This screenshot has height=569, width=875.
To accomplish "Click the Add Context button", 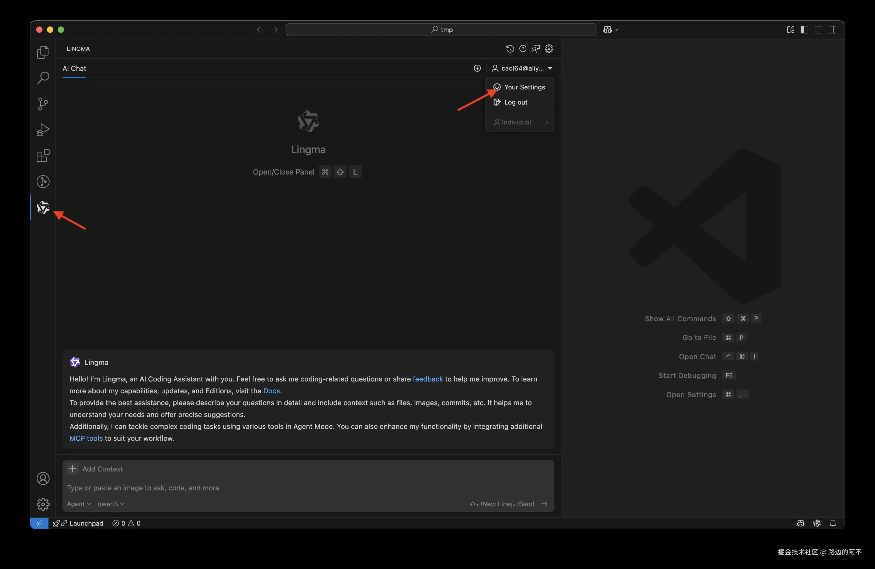I will [x=96, y=469].
